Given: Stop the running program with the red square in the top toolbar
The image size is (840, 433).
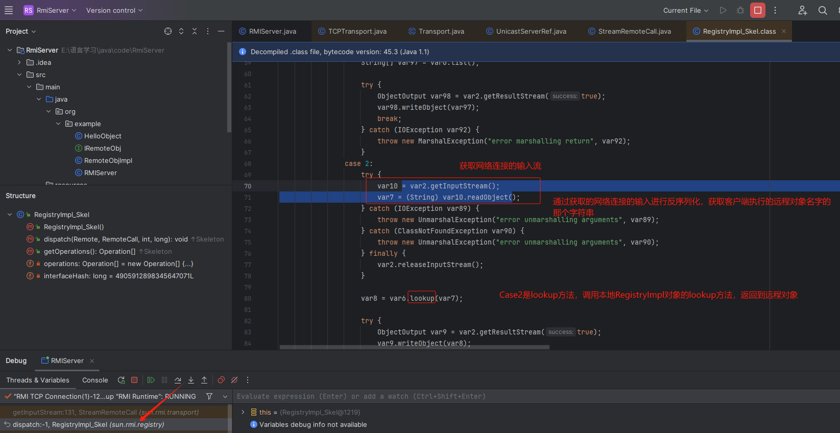Looking at the screenshot, I should (758, 10).
